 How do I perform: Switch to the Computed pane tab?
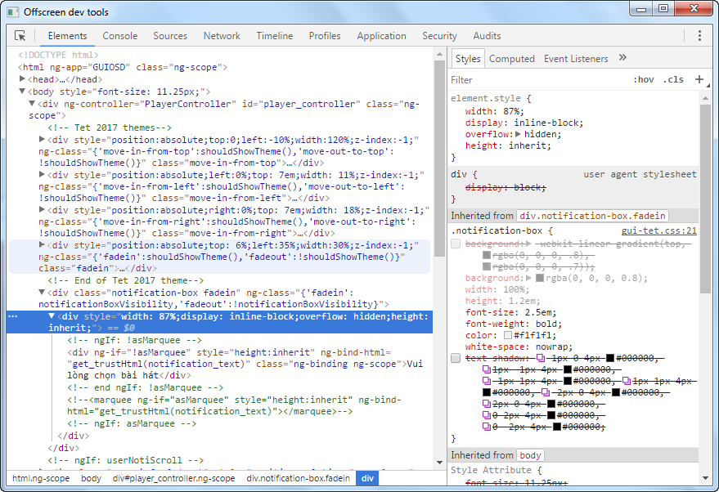point(512,59)
